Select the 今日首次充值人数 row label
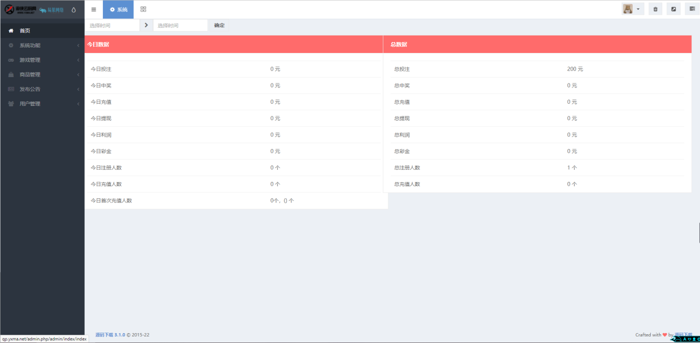This screenshot has height=343, width=700. coord(111,200)
